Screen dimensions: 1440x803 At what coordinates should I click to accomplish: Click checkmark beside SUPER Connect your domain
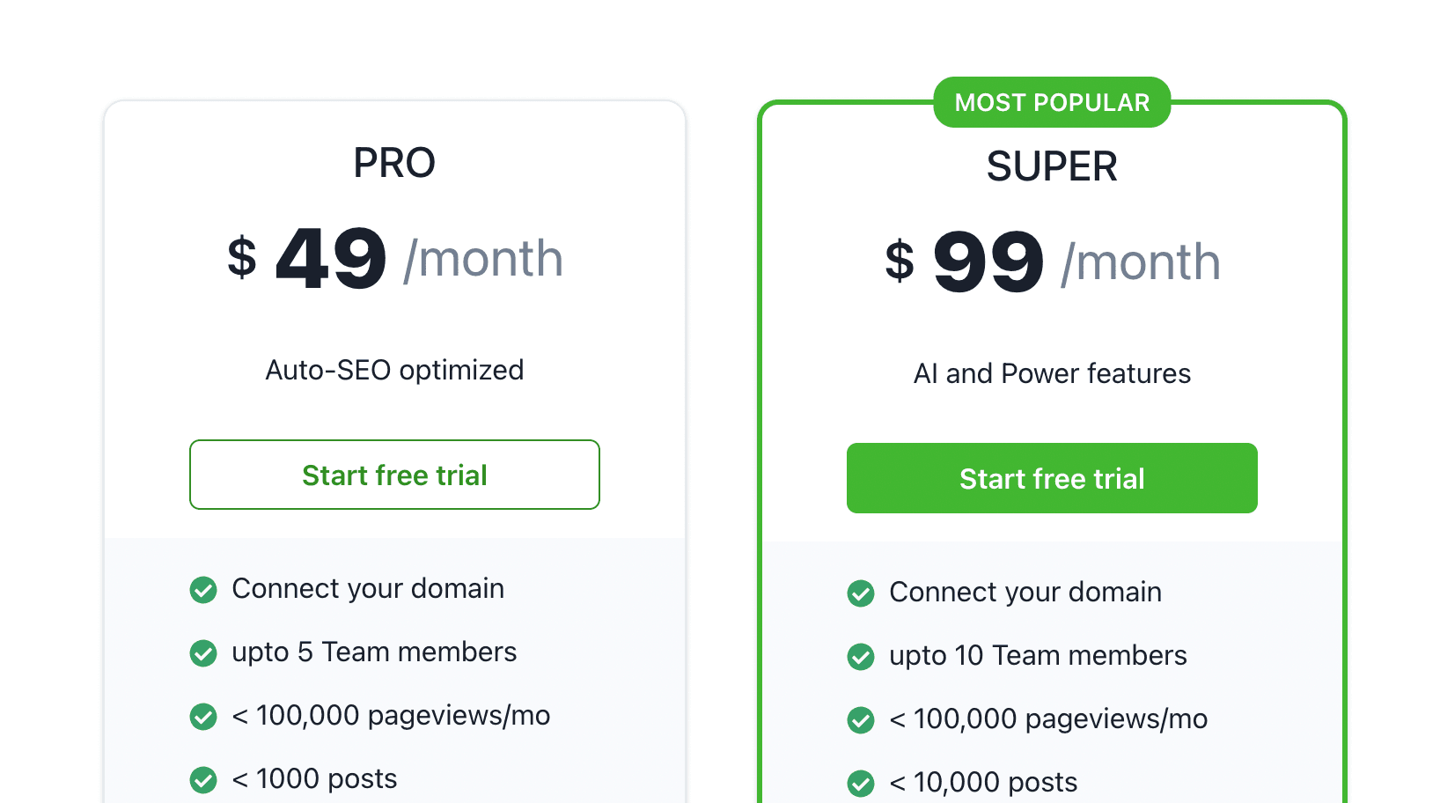tap(861, 593)
